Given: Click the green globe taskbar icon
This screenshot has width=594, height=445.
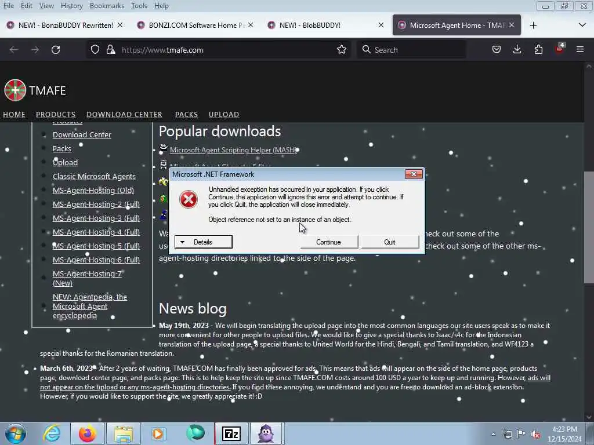Looking at the screenshot, I should 195,433.
